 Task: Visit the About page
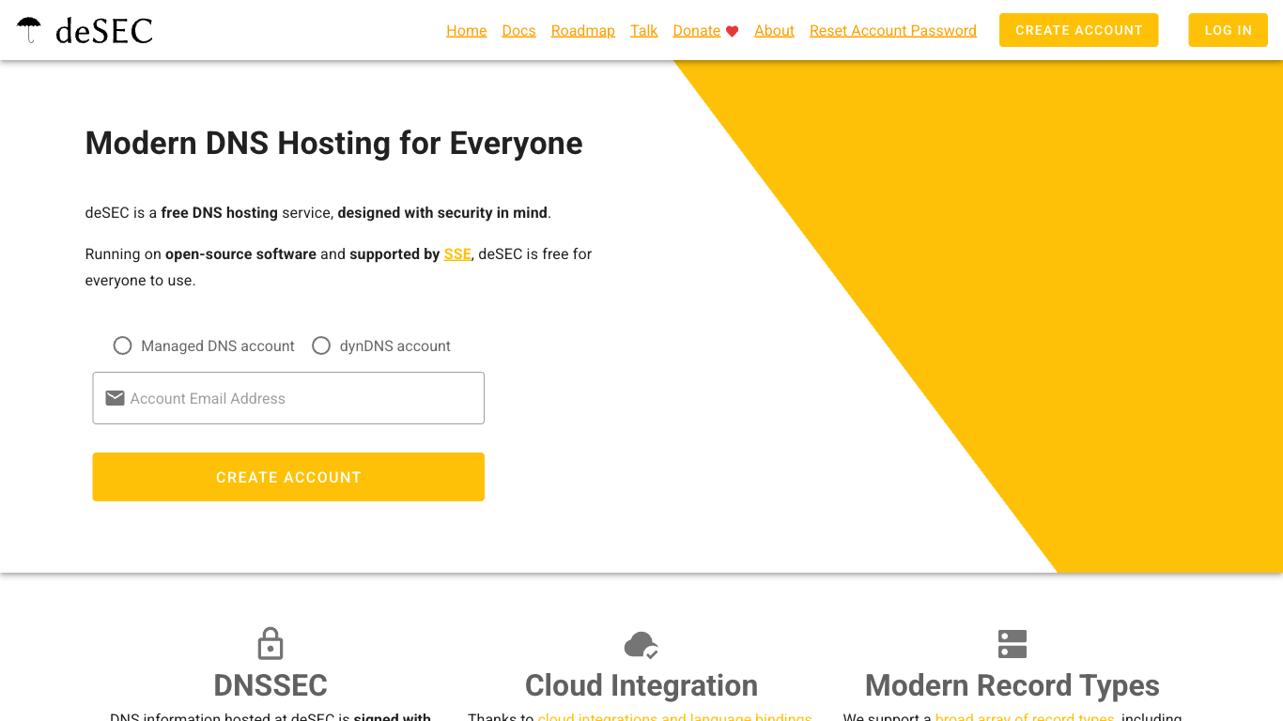click(x=775, y=30)
